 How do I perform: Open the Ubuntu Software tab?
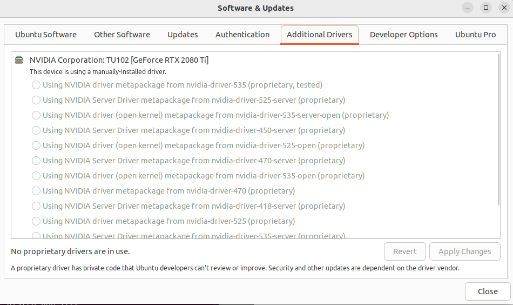[x=46, y=35]
